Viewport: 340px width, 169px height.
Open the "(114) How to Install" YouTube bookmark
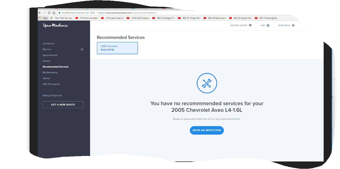click(x=87, y=18)
